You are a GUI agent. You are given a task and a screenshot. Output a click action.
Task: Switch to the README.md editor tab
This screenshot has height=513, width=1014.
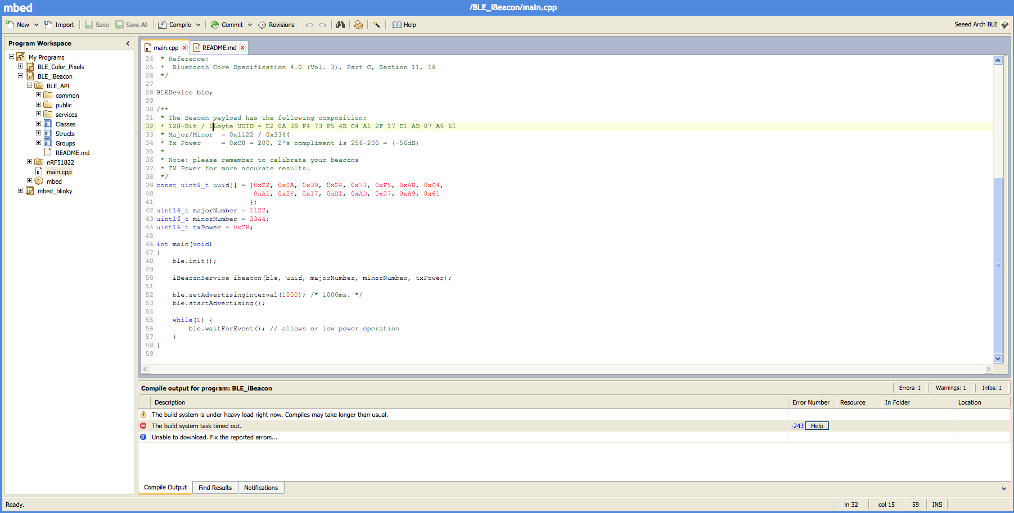(219, 48)
